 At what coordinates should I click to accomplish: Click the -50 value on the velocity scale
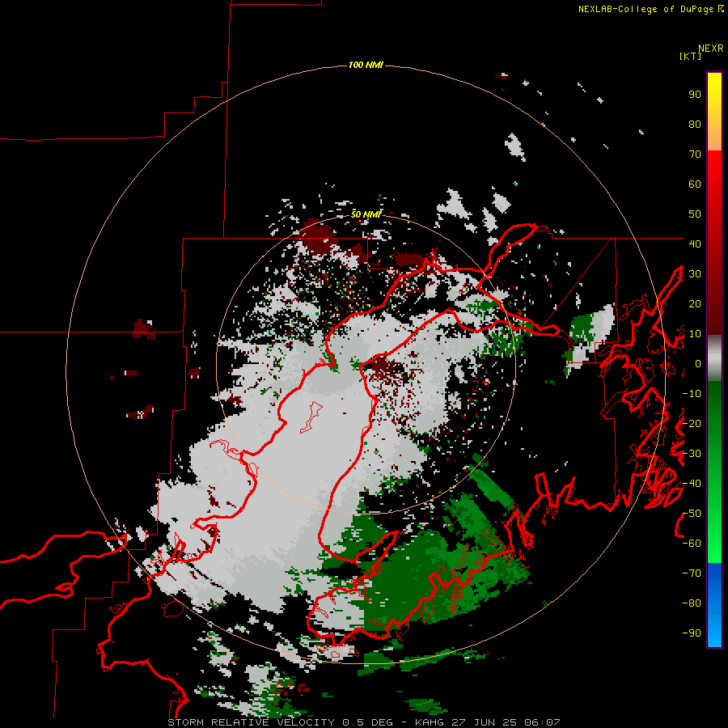point(692,514)
